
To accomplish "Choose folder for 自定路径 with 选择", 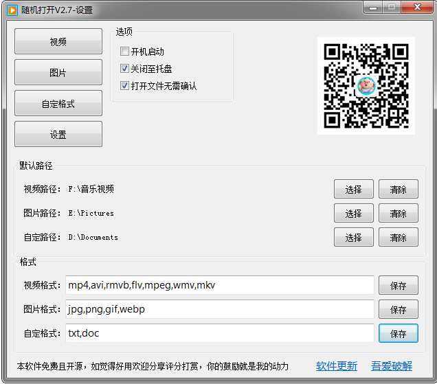I will 354,237.
